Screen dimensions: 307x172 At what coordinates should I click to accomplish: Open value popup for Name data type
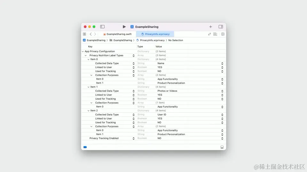pos(222,63)
